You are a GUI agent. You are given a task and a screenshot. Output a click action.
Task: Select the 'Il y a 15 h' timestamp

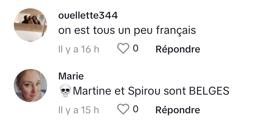tap(79, 110)
